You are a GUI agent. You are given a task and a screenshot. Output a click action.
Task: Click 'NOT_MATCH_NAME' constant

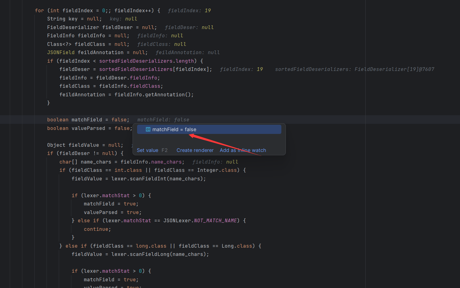coord(215,221)
